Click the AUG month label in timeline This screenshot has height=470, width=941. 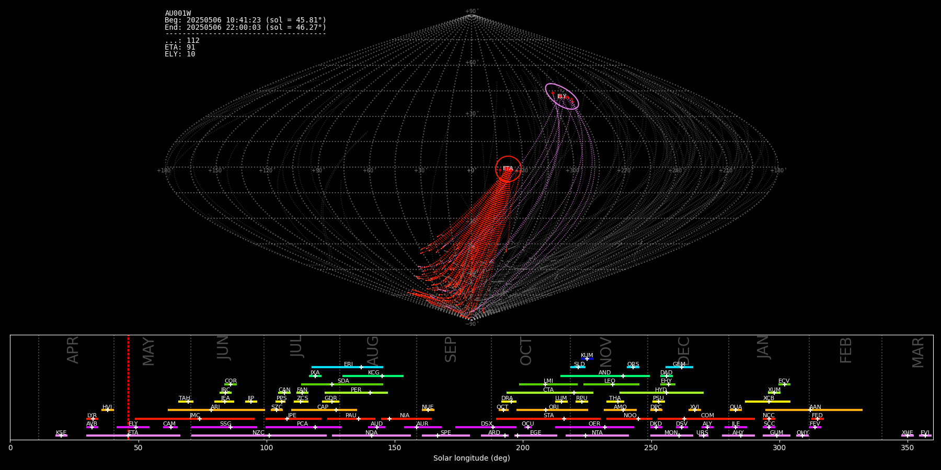(x=373, y=350)
